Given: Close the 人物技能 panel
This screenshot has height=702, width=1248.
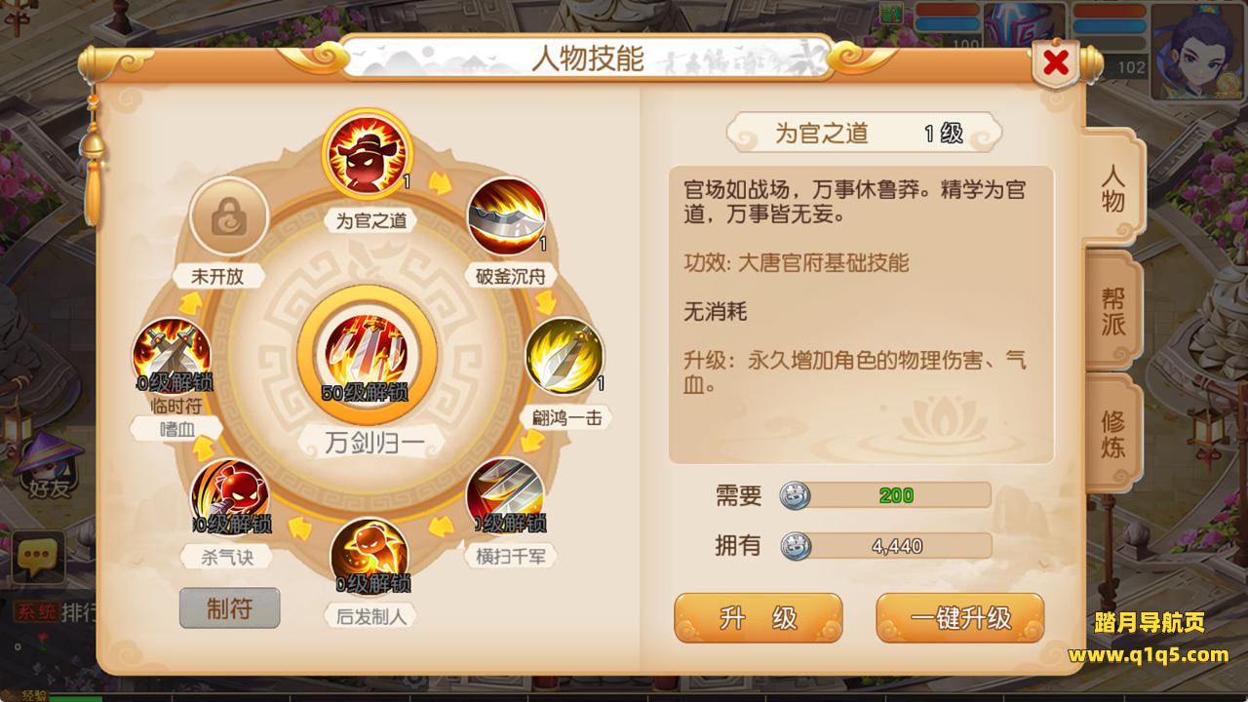Looking at the screenshot, I should (1055, 64).
